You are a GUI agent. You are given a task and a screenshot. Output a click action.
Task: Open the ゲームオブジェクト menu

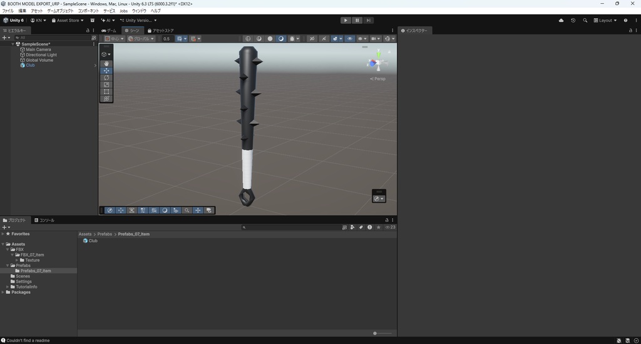(60, 11)
